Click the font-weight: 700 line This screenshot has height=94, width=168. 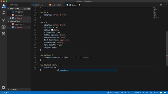coord(52,32)
